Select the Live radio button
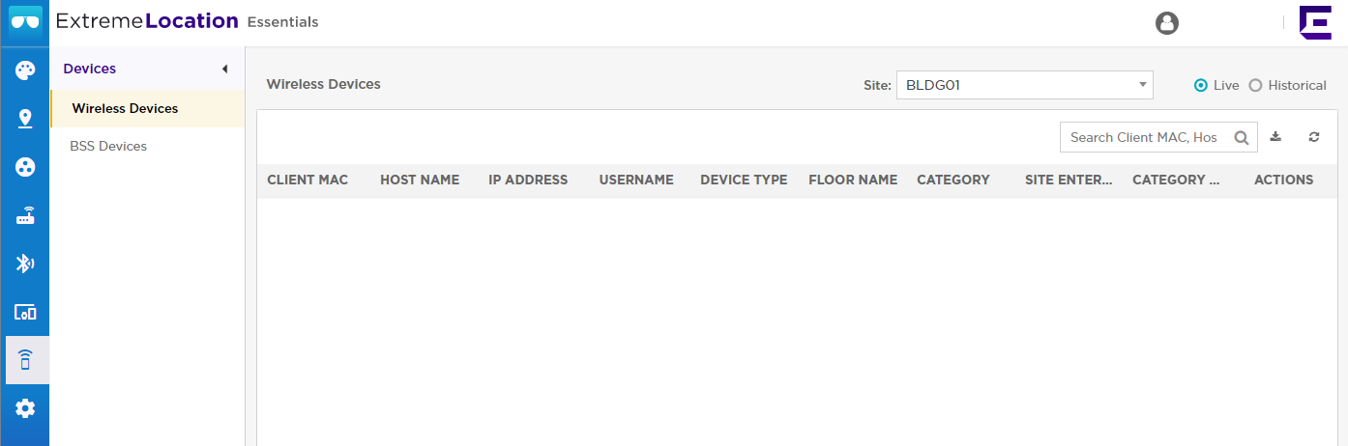1348x446 pixels. (1201, 85)
